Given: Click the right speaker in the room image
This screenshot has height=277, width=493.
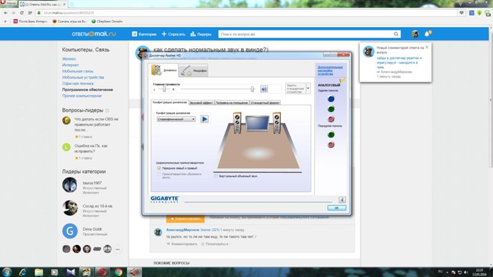Looking at the screenshot, I should (277, 122).
